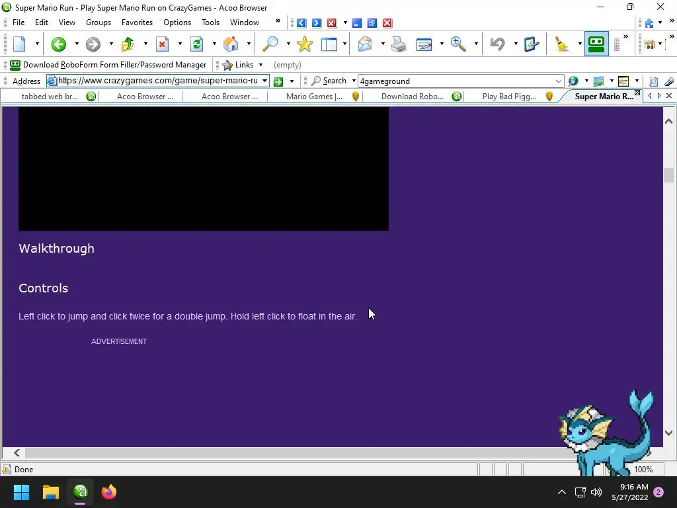
Task: Click the Zoom magnifier with plus icon
Action: click(458, 44)
